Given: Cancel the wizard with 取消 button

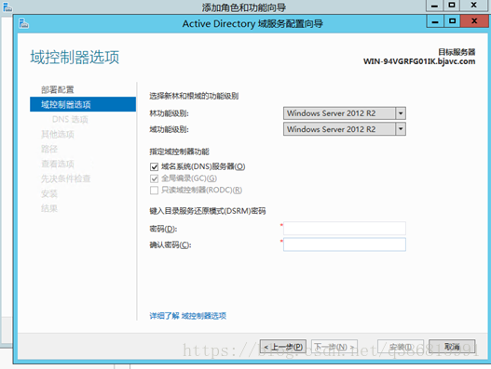Looking at the screenshot, I should [x=452, y=347].
